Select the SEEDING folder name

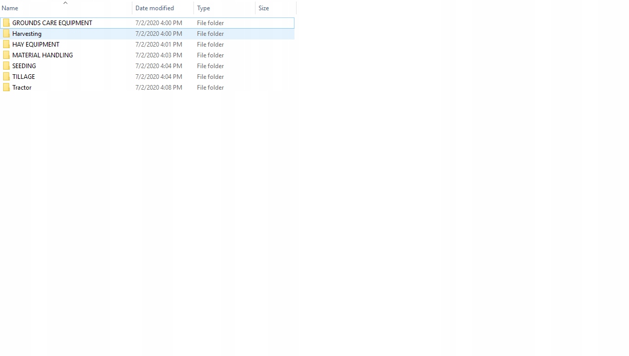[x=24, y=66]
